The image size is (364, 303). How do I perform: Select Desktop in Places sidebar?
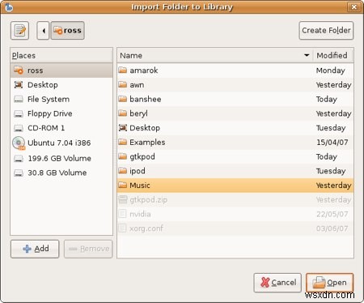click(x=61, y=85)
